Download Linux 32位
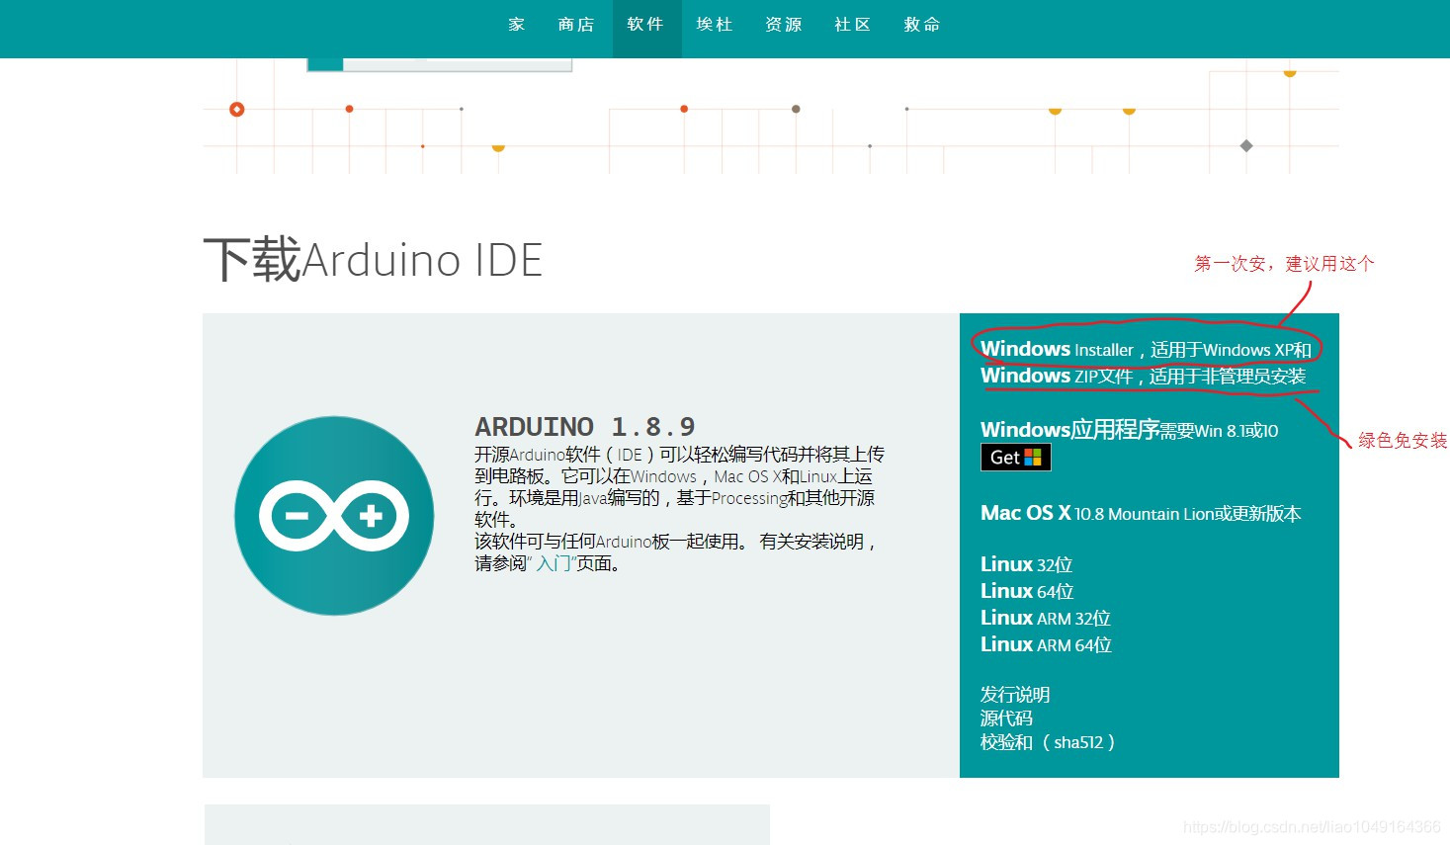1450x845 pixels. pyautogui.click(x=1026, y=564)
